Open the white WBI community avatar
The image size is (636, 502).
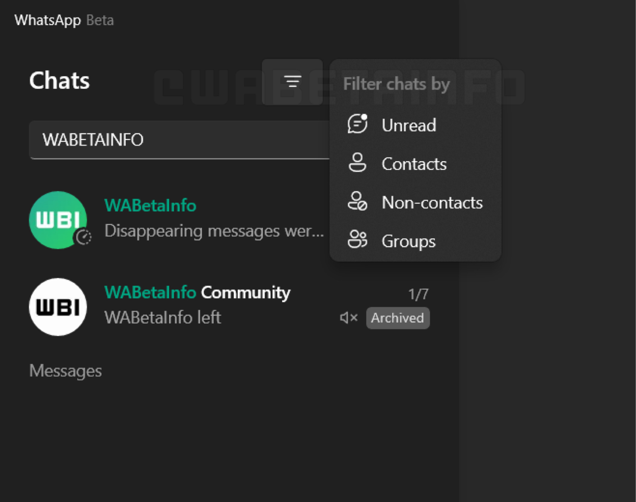tap(58, 307)
